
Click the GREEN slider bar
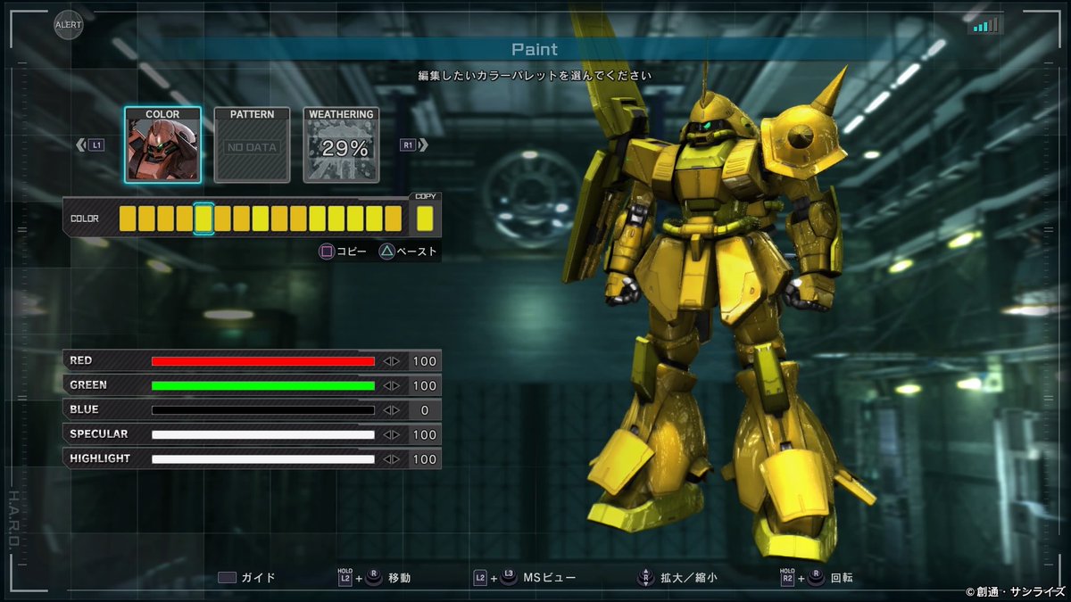pyautogui.click(x=263, y=385)
